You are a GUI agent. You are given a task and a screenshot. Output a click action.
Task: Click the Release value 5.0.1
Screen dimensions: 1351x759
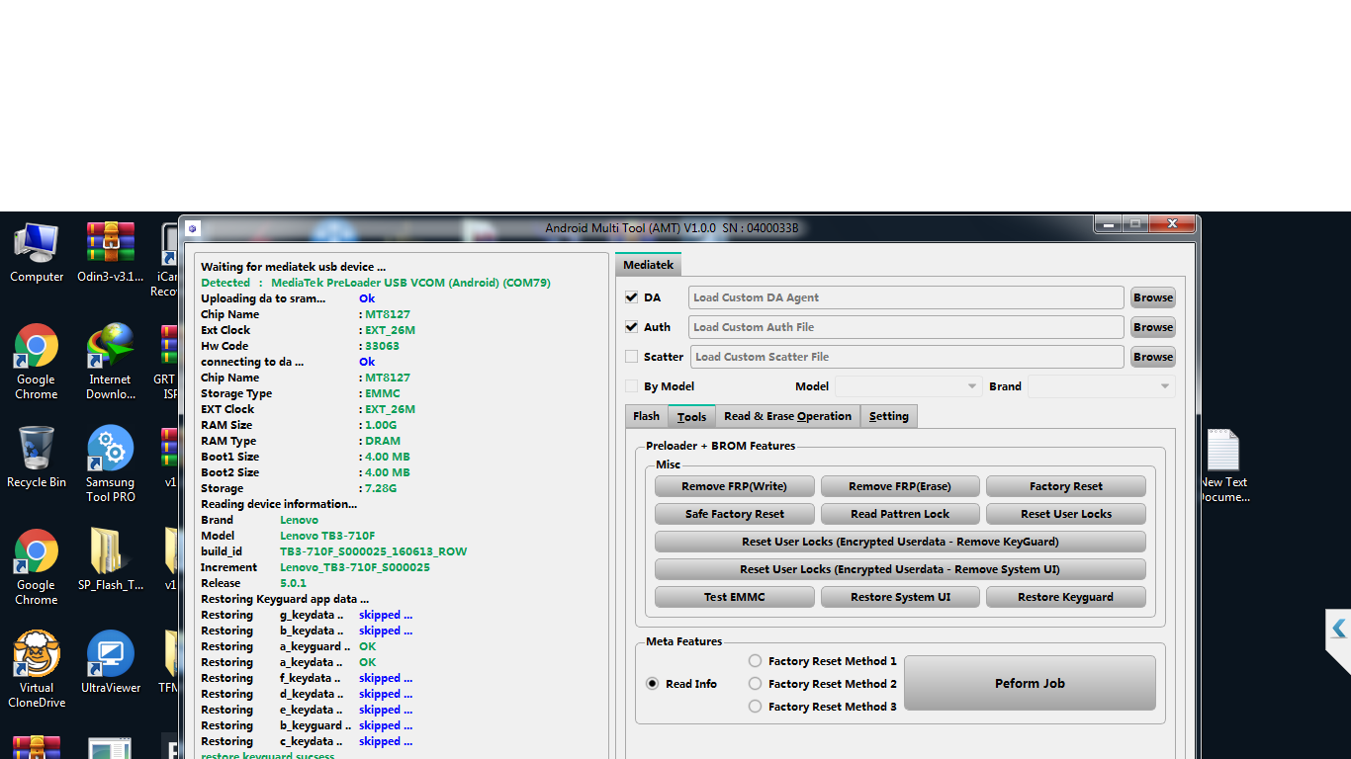[x=294, y=583]
